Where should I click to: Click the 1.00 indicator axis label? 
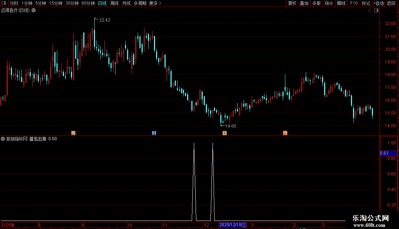pos(391,143)
